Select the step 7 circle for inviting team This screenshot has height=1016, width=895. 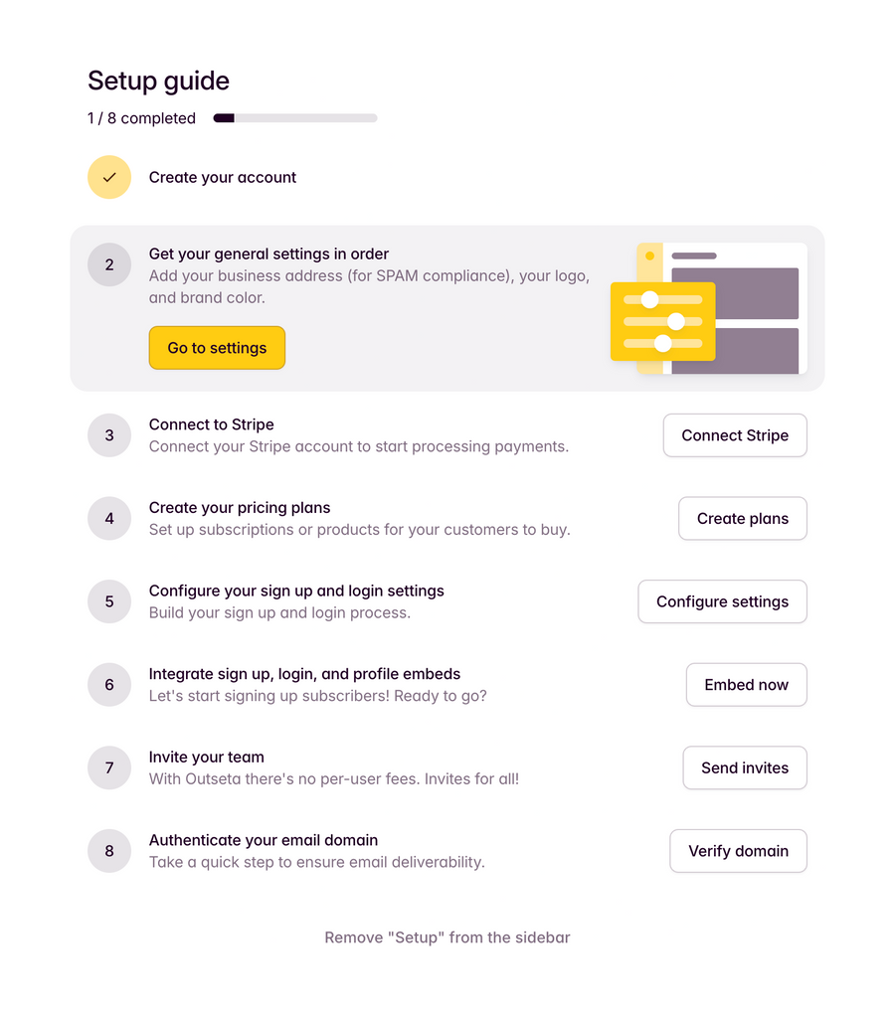(x=109, y=767)
